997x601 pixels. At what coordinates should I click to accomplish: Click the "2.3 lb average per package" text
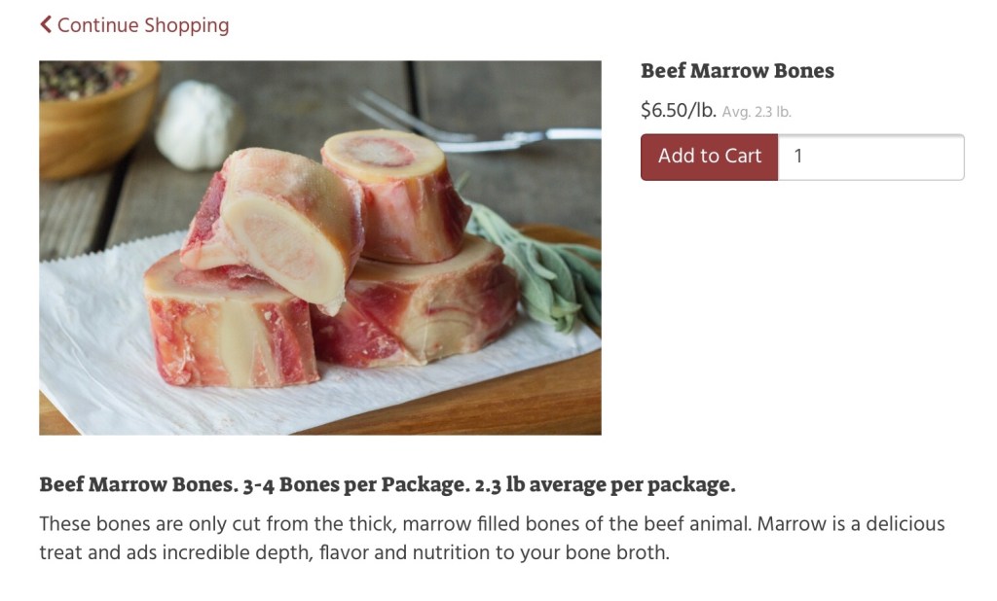pyautogui.click(x=606, y=484)
